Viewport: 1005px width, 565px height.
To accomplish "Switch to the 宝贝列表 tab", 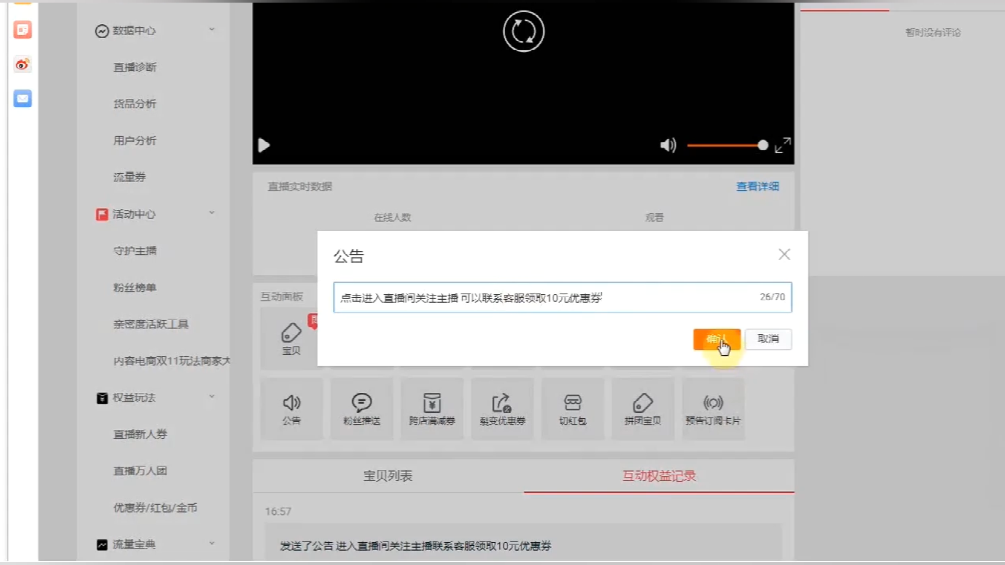I will 388,476.
